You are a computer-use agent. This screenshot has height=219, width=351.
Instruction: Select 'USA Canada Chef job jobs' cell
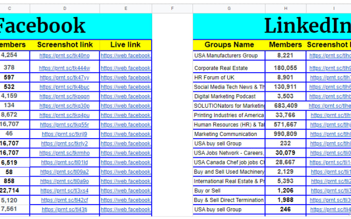(x=229, y=162)
